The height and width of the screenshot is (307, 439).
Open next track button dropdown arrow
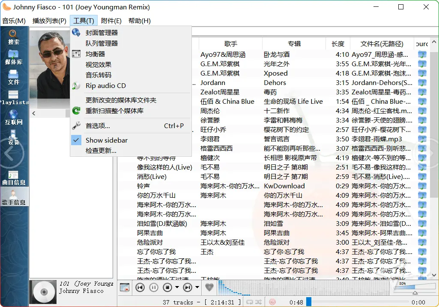pos(197,287)
